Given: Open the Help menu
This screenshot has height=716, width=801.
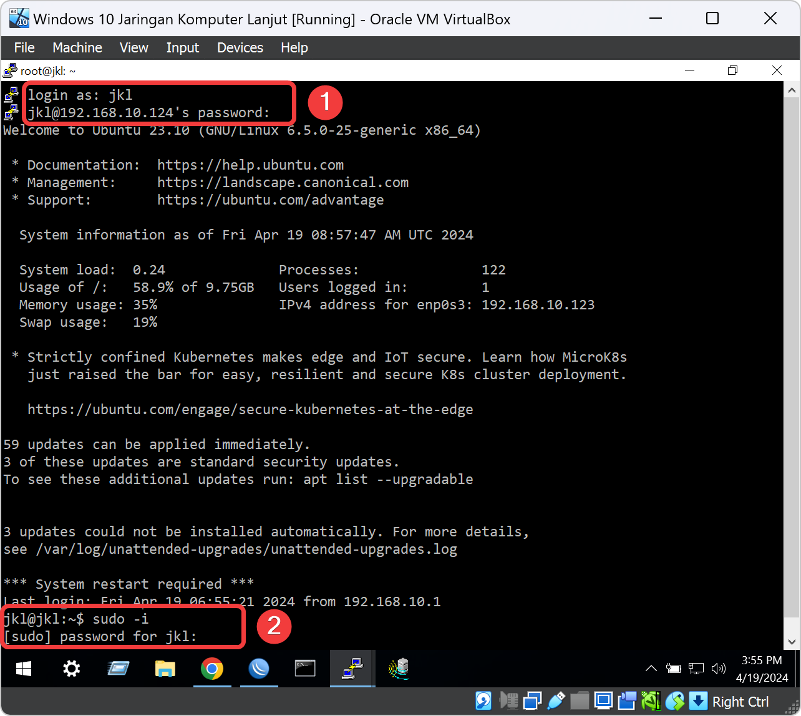Looking at the screenshot, I should (294, 47).
